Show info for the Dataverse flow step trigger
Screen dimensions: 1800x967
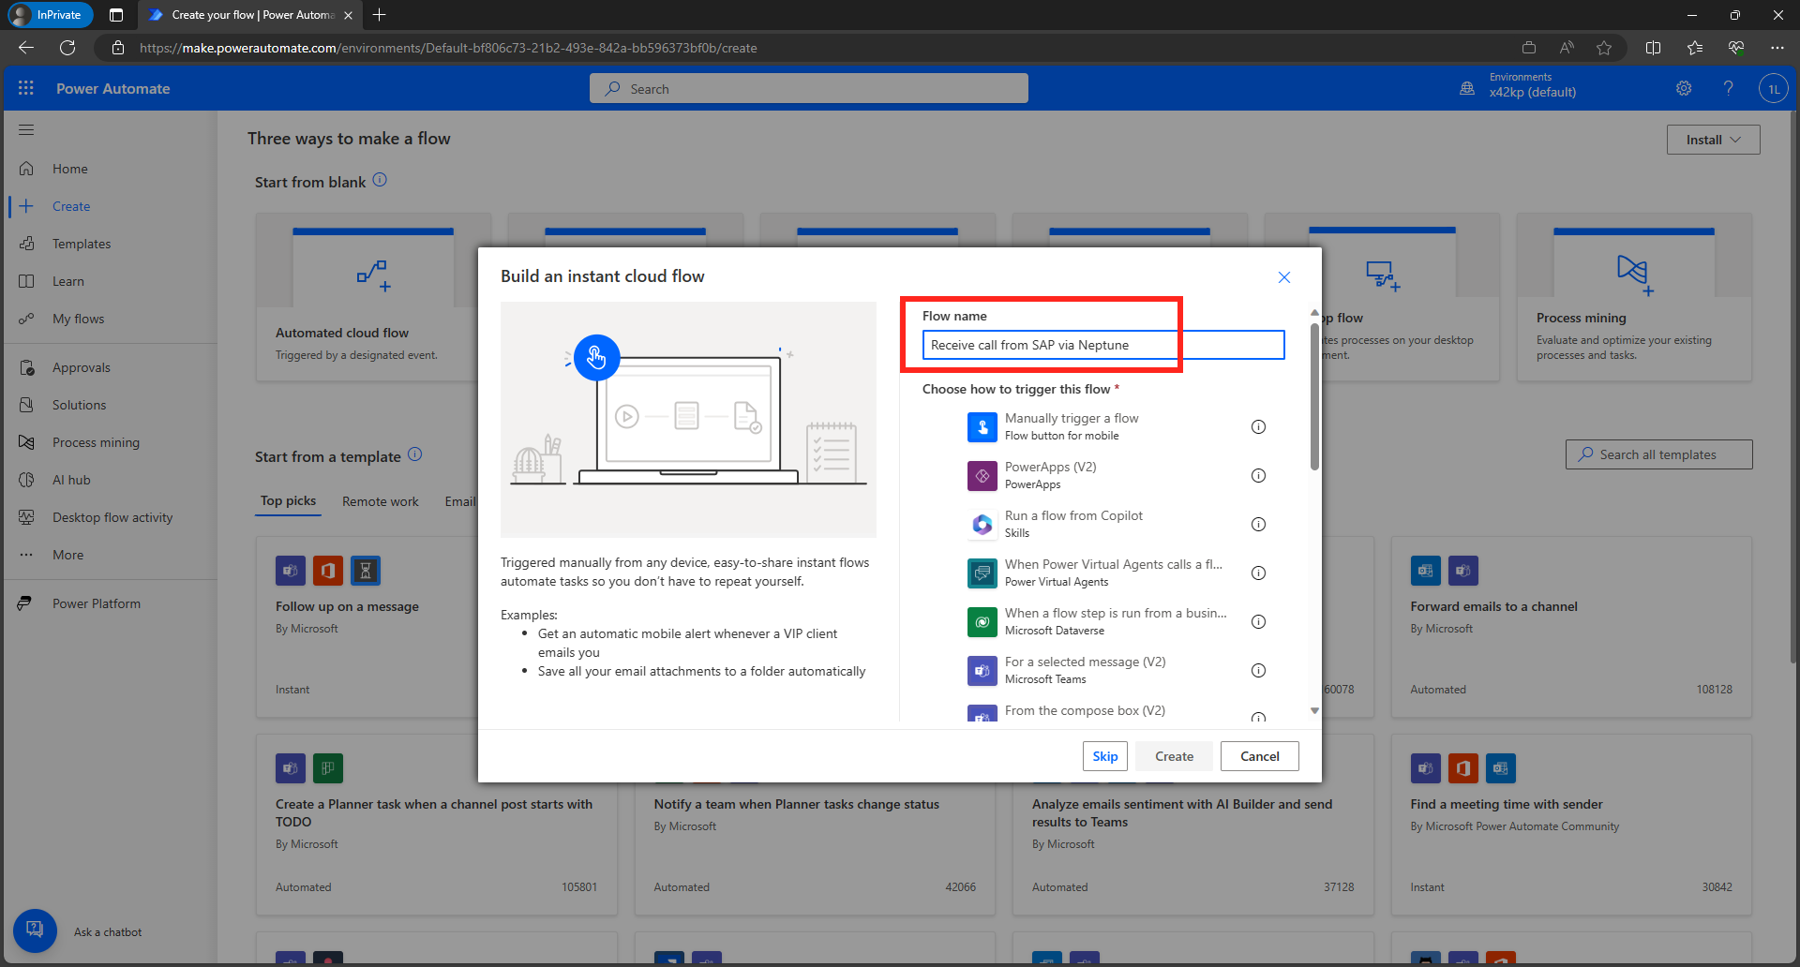click(1258, 622)
